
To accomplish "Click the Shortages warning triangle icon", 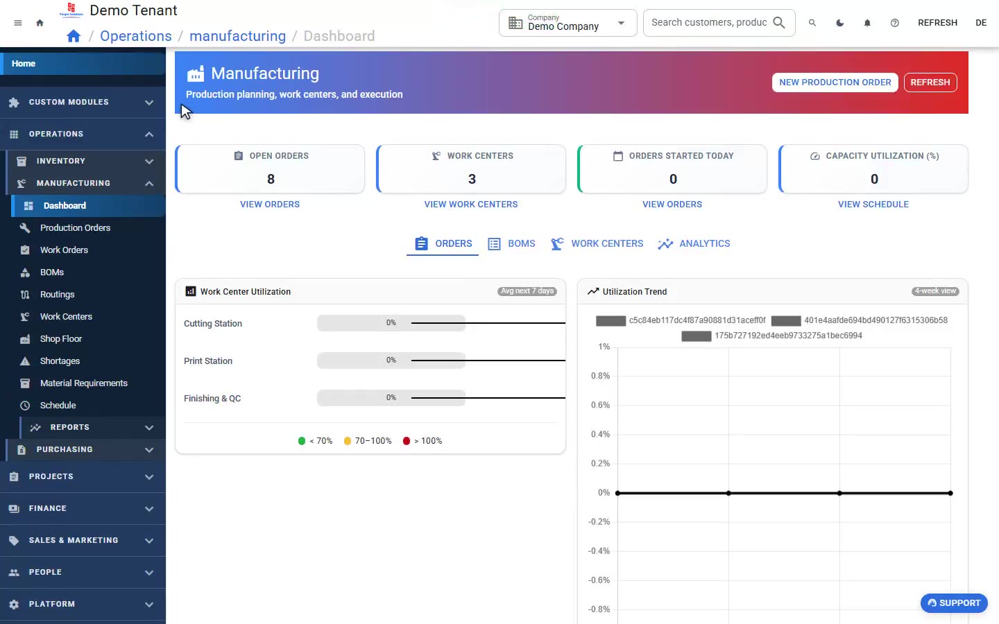I will coord(25,361).
